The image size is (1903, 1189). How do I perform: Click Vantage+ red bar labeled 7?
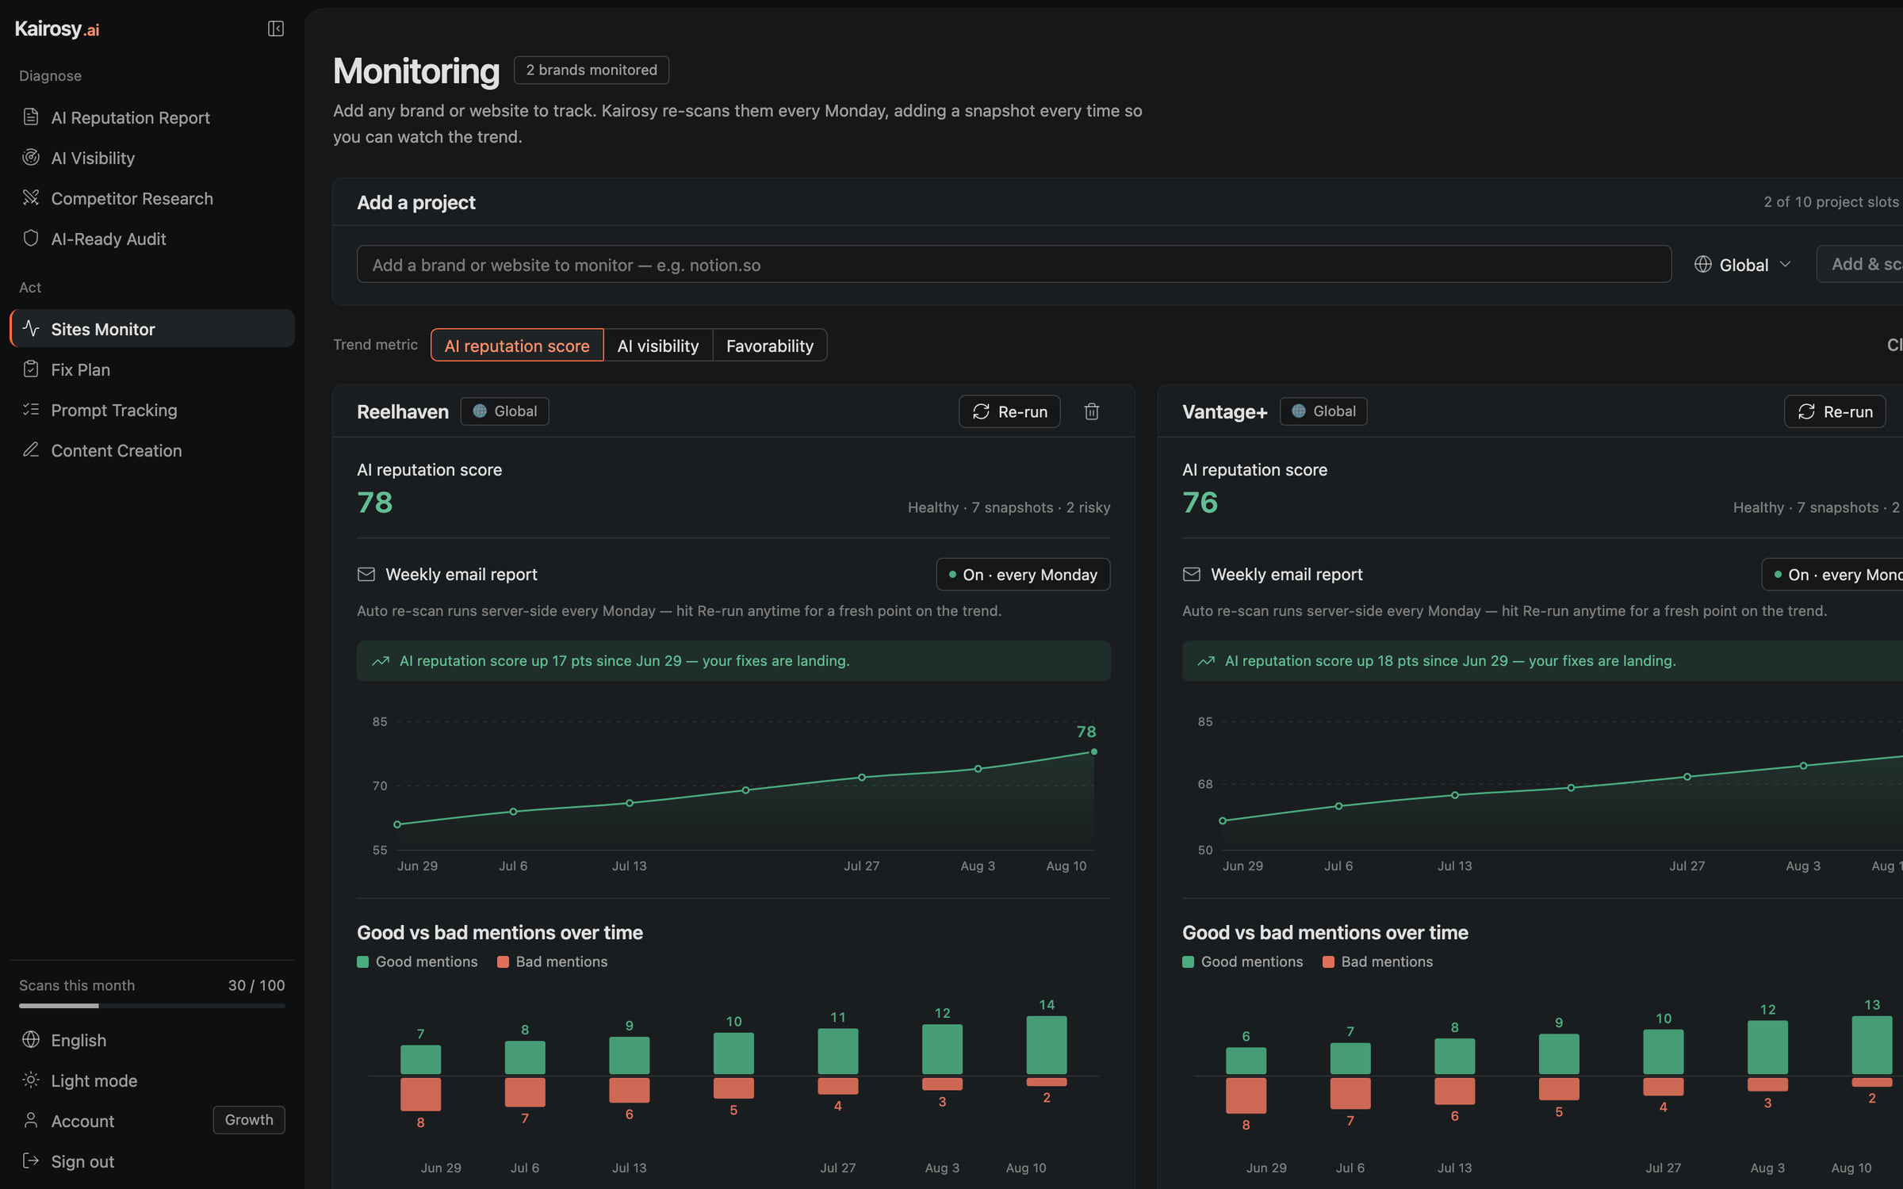1350,1093
